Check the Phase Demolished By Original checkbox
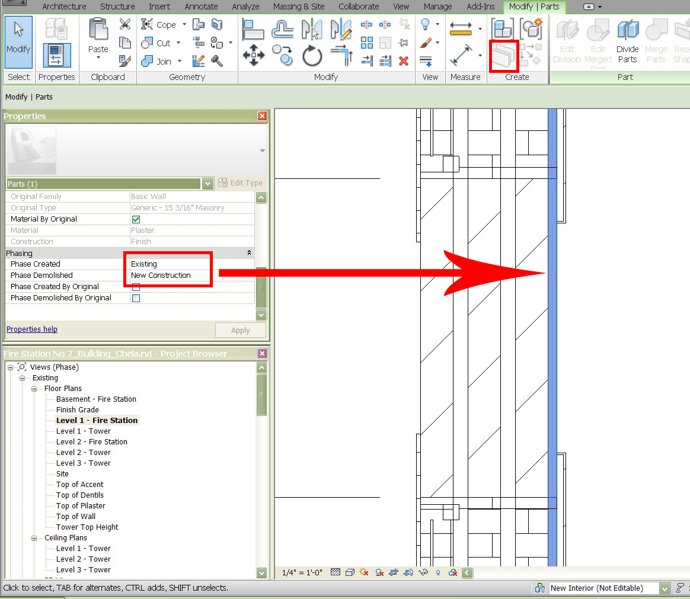 [x=136, y=298]
